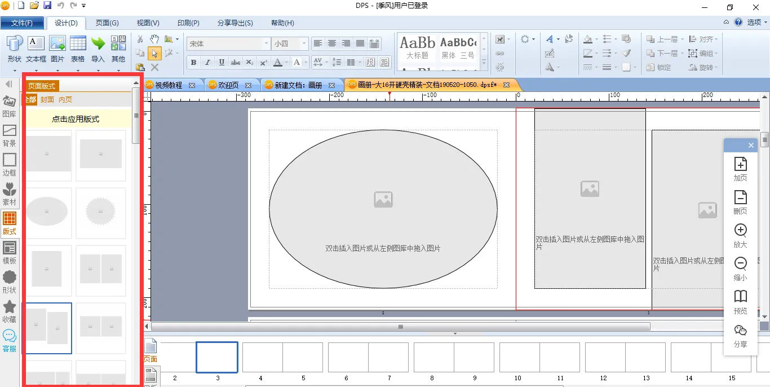Toggle underline formatting

(x=222, y=63)
